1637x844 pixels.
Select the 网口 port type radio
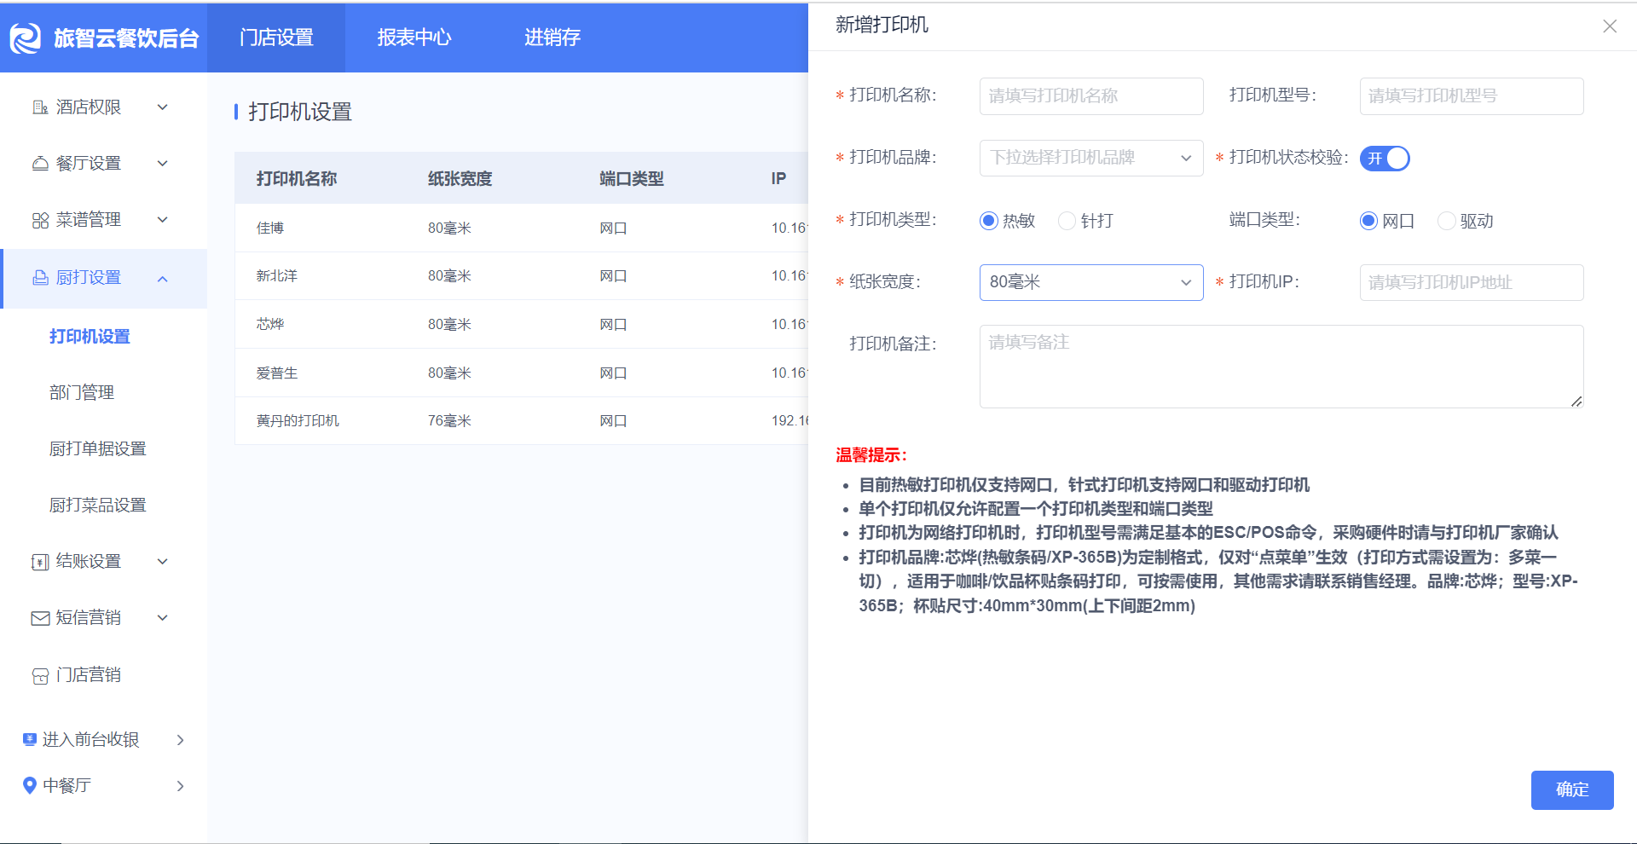click(x=1368, y=221)
